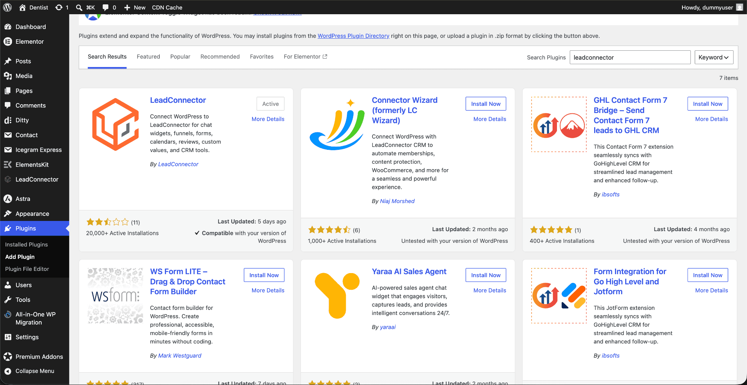Click the LeadConnector sidebar icon

pos(8,179)
